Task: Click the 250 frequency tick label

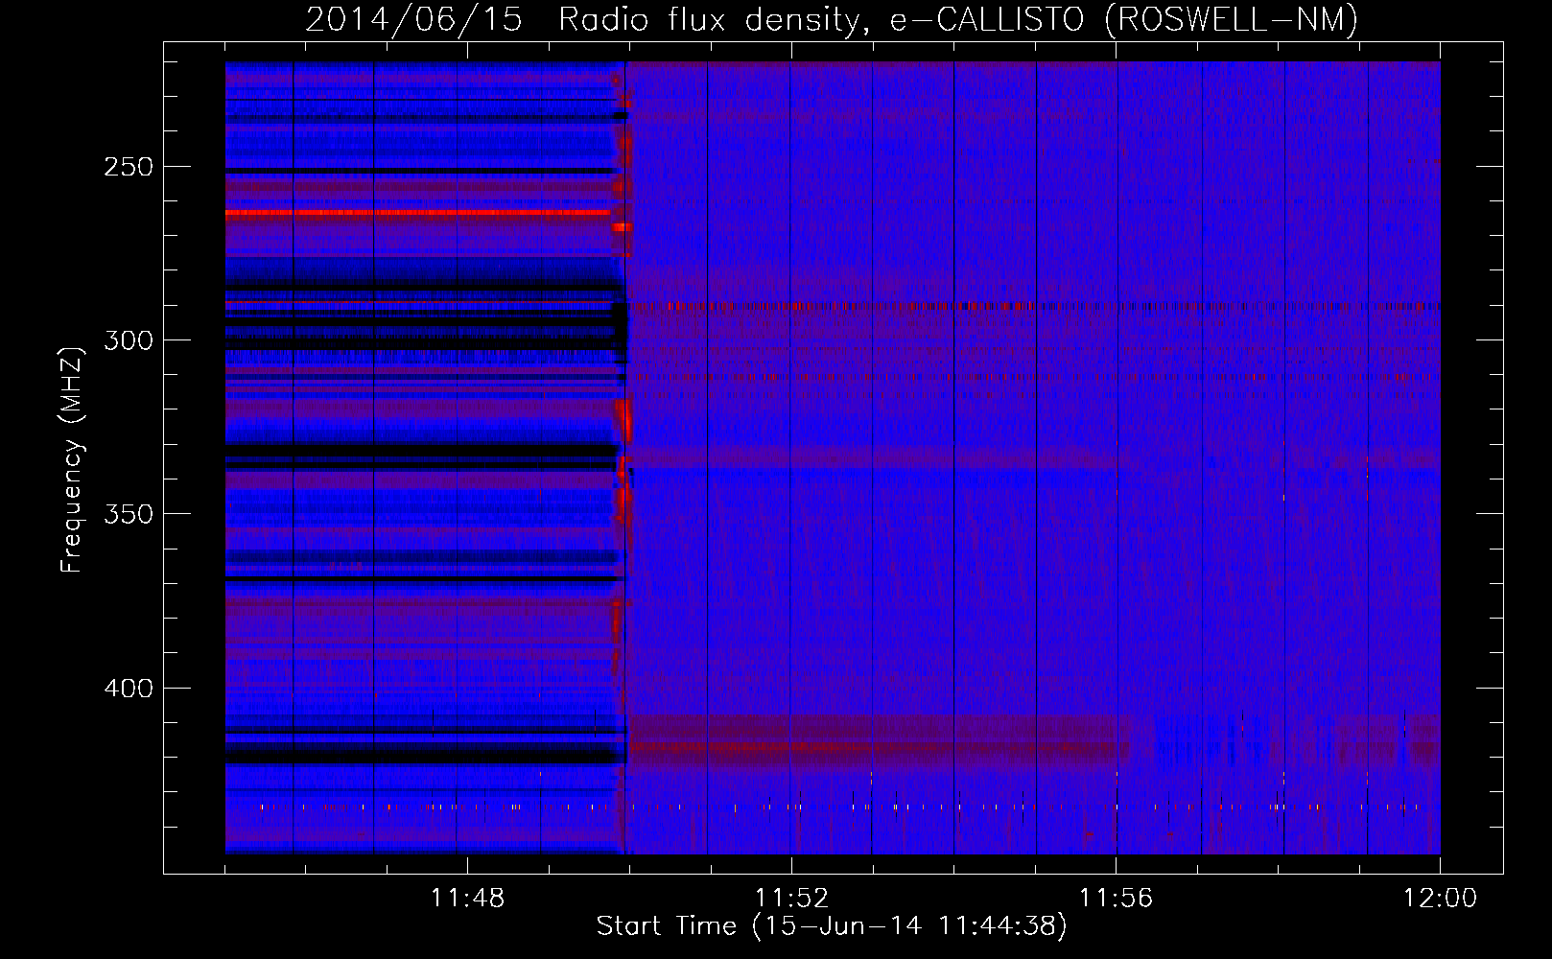Action: coord(129,167)
